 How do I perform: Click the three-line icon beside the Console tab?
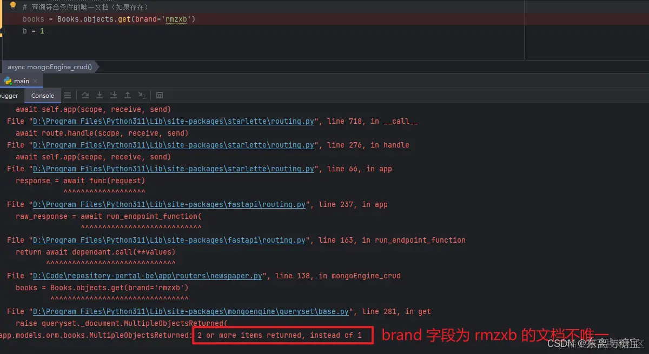click(x=68, y=95)
